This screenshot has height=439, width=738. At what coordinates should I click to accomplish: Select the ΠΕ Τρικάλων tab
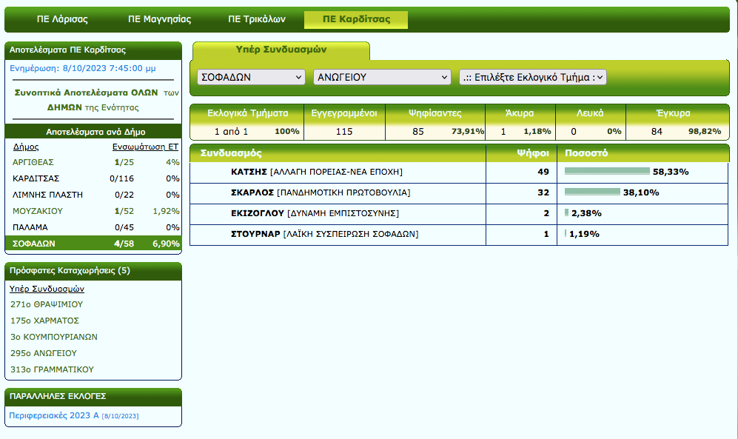256,20
